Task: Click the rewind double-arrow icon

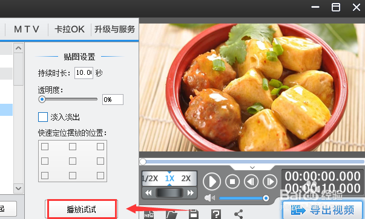Action: [x=148, y=193]
